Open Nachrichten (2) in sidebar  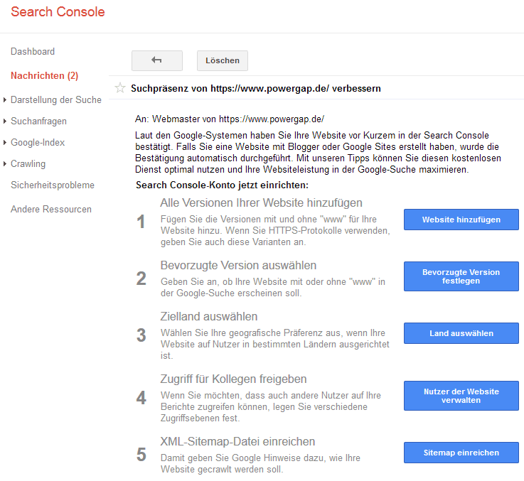pyautogui.click(x=45, y=75)
